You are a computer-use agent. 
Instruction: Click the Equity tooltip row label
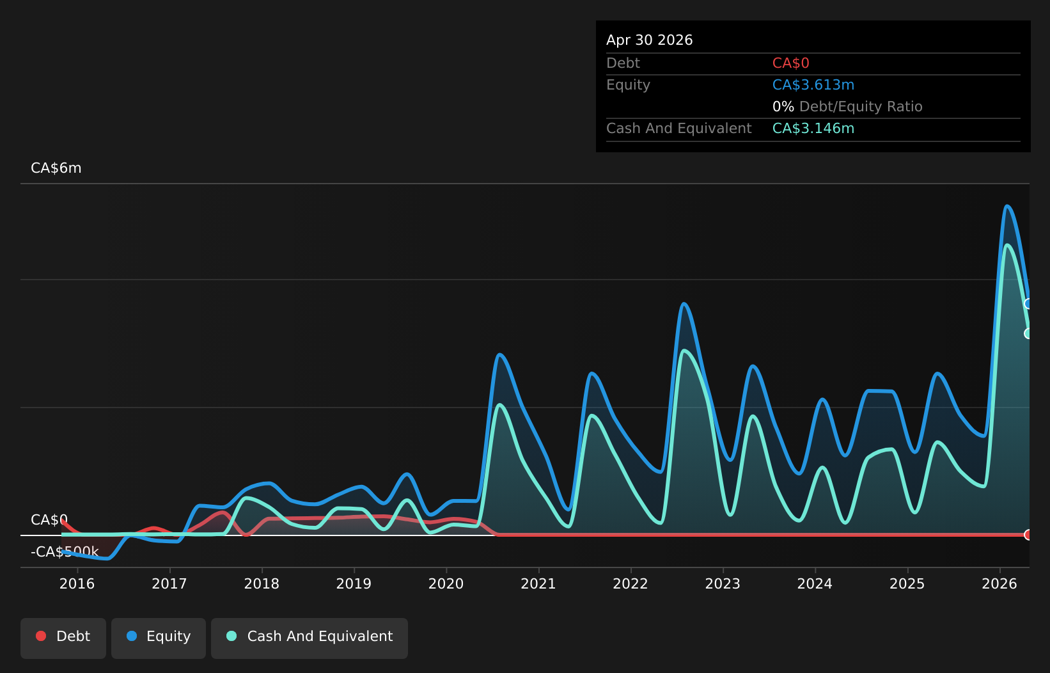point(628,85)
